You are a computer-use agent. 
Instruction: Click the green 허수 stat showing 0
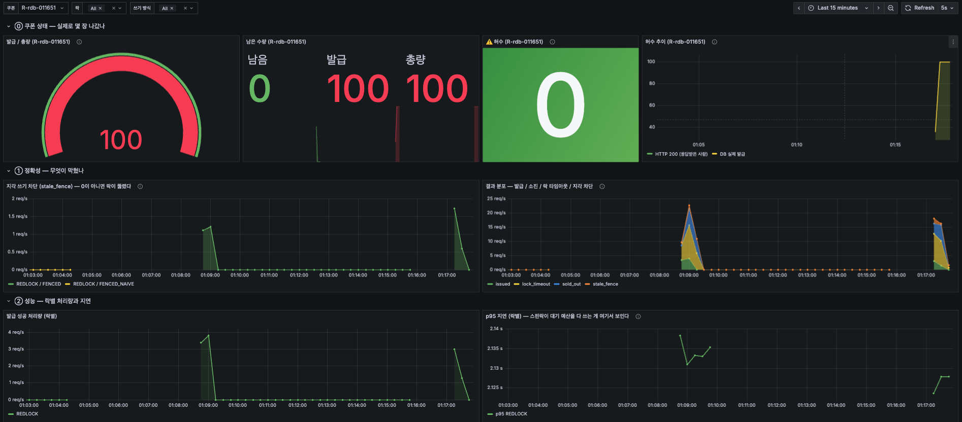[x=560, y=105]
